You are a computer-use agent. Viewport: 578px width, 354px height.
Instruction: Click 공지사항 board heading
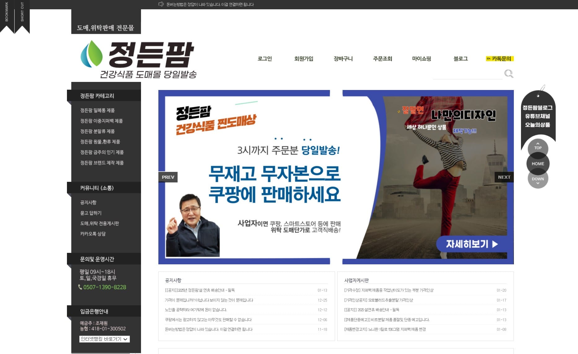173,280
